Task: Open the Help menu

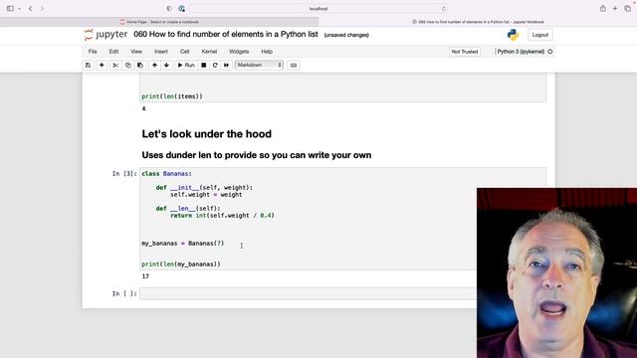Action: (267, 52)
